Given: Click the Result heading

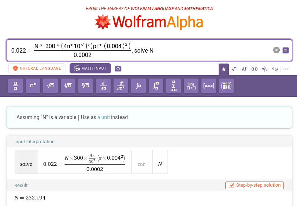Looking at the screenshot, I should [21, 186].
